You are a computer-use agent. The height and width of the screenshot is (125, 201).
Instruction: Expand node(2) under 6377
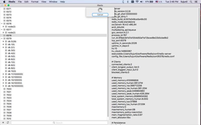tap(3, 32)
